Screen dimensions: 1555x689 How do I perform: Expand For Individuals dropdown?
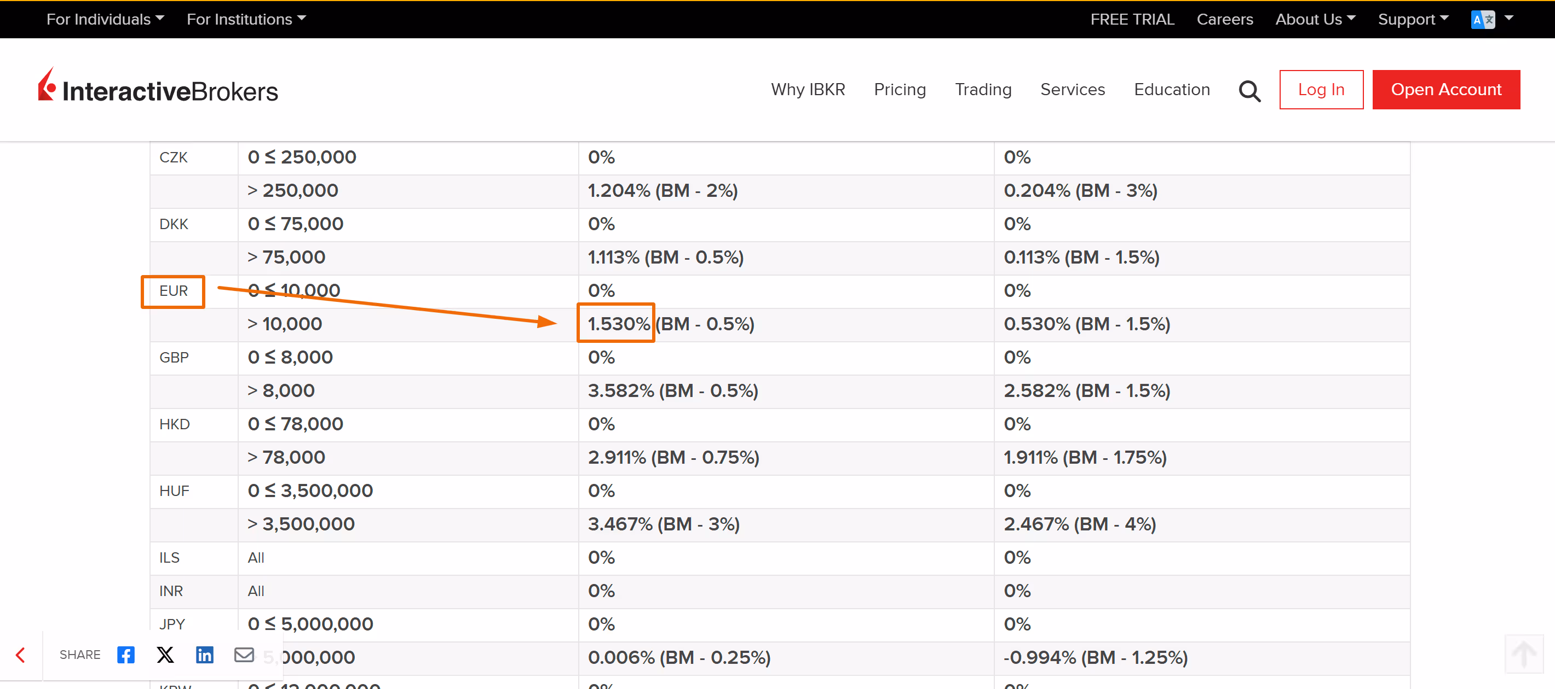coord(105,19)
